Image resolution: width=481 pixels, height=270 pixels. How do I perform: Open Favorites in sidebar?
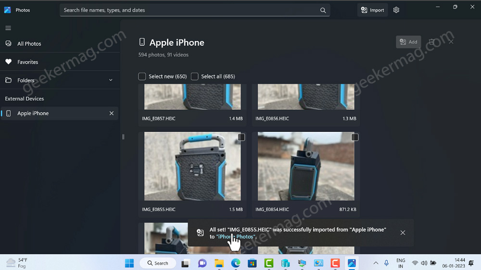point(60,62)
